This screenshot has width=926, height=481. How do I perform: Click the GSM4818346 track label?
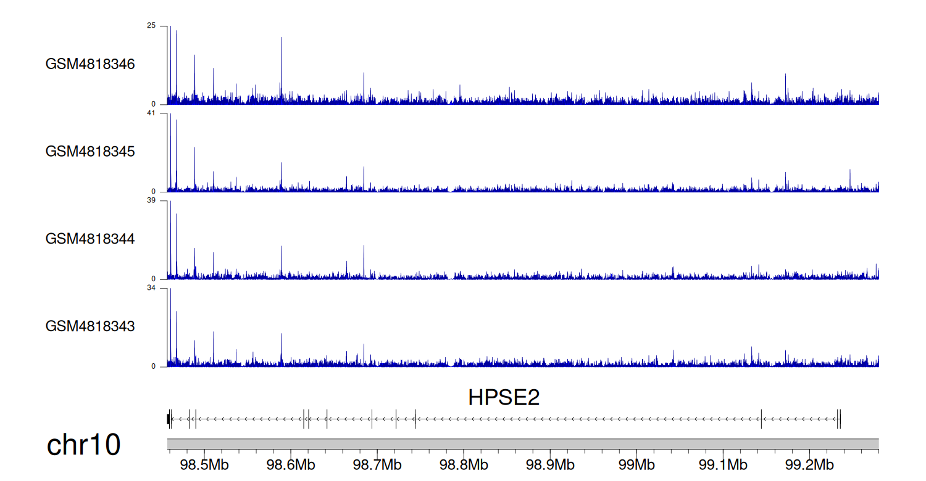point(90,64)
